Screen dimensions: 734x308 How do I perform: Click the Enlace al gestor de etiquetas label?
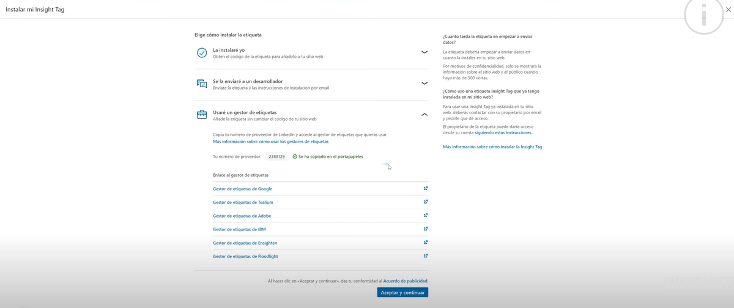tap(240, 175)
